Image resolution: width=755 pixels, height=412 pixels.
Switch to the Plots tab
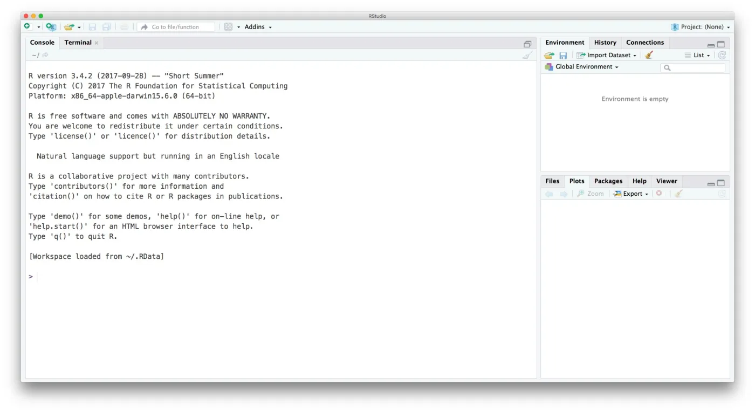pyautogui.click(x=576, y=181)
